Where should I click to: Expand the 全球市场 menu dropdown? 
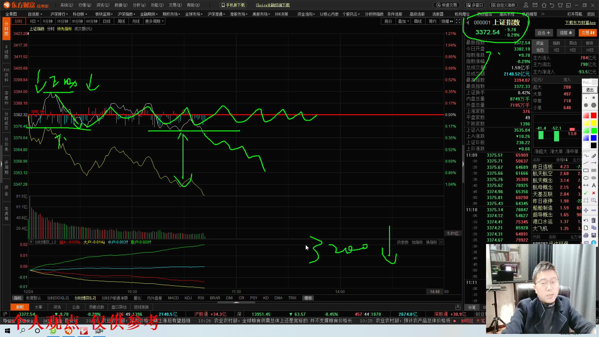(x=193, y=14)
